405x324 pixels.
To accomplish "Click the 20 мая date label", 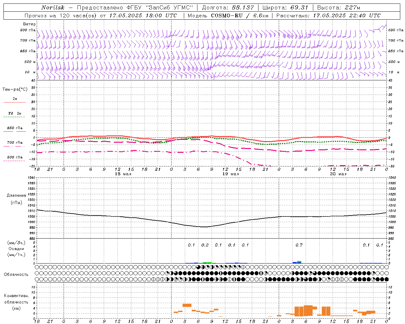I will pyautogui.click(x=338, y=174).
